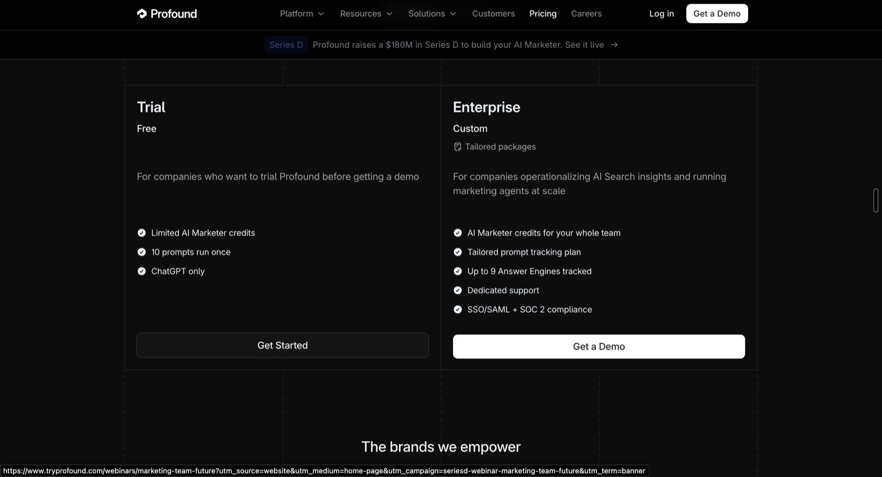This screenshot has width=882, height=477.
Task: Click the Enterprise plan heading
Action: click(x=486, y=107)
